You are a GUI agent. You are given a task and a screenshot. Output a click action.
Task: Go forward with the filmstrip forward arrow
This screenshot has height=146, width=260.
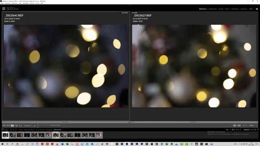16,130
